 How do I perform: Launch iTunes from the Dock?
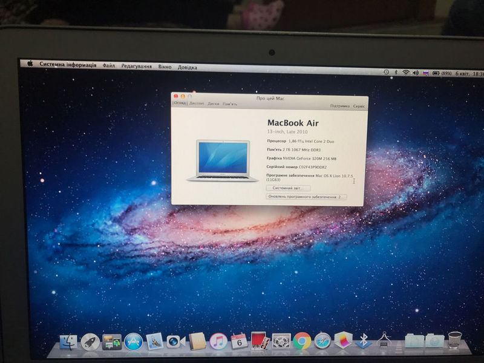[x=218, y=341]
